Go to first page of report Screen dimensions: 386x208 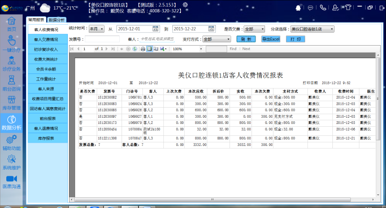[x=72, y=49]
